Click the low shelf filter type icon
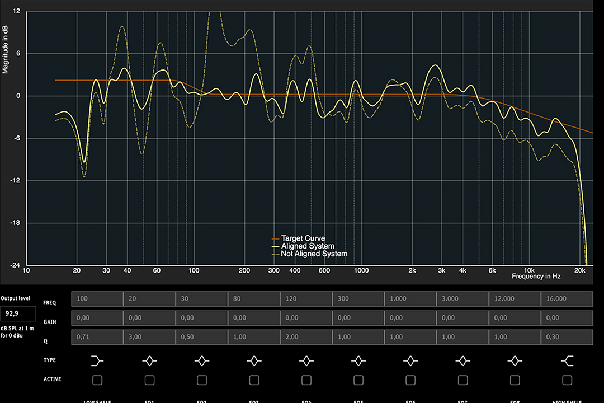 pyautogui.click(x=97, y=361)
